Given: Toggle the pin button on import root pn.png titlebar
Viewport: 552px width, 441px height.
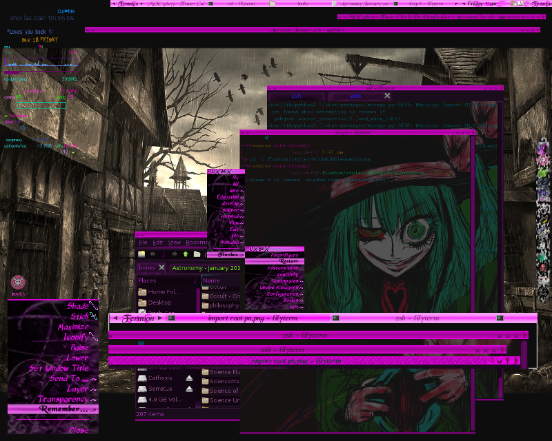Looking at the screenshot, I should coord(507,360).
